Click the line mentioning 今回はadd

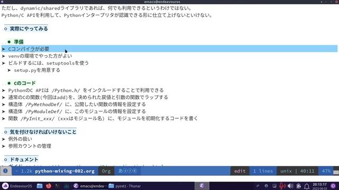pos(88,97)
